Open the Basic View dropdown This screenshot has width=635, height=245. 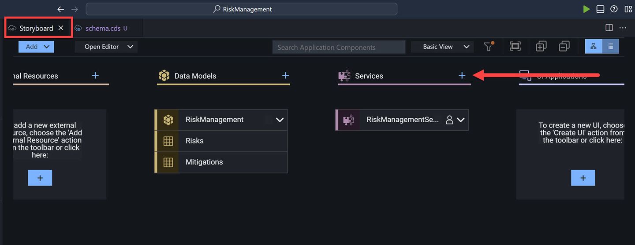pyautogui.click(x=442, y=47)
